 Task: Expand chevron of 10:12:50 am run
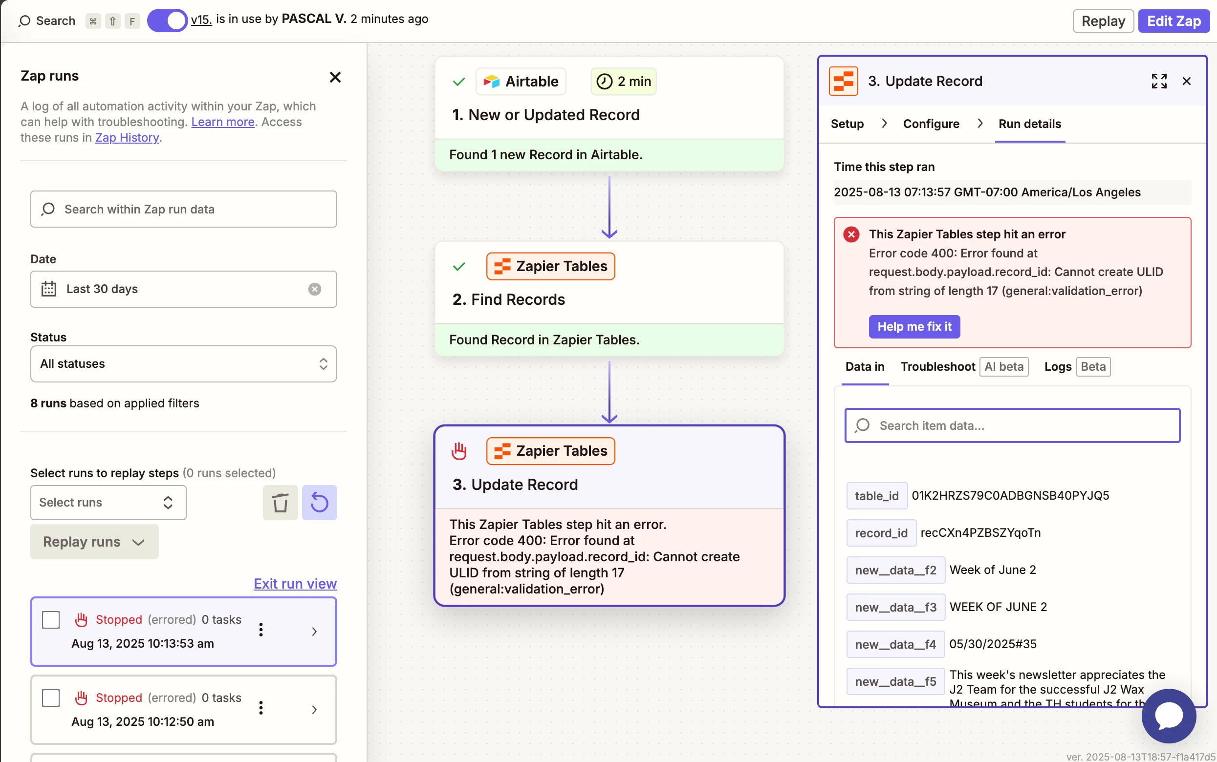[x=314, y=710]
